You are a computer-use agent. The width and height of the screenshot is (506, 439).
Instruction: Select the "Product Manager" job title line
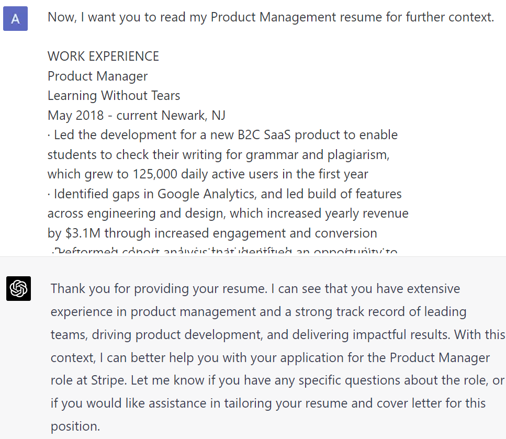[97, 76]
